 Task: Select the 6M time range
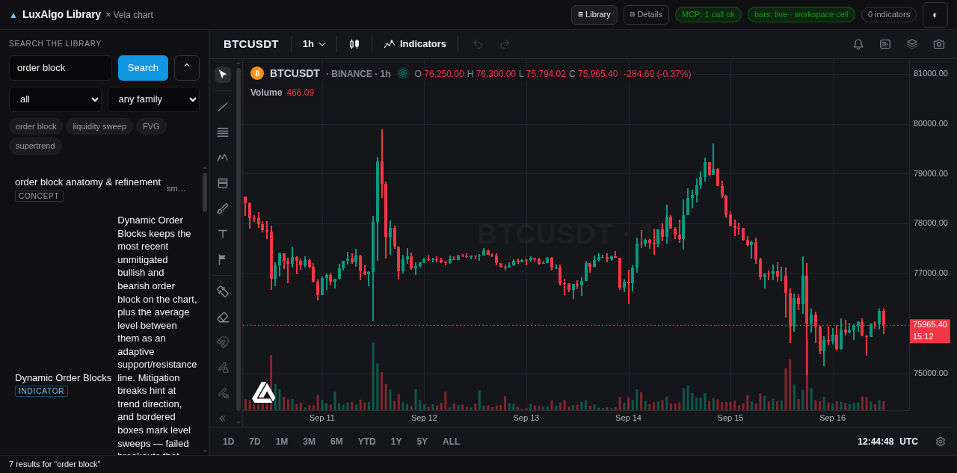[336, 442]
